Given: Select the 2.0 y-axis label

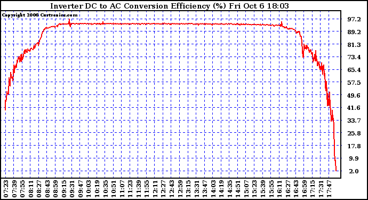Looking at the screenshot, I should [x=354, y=171].
